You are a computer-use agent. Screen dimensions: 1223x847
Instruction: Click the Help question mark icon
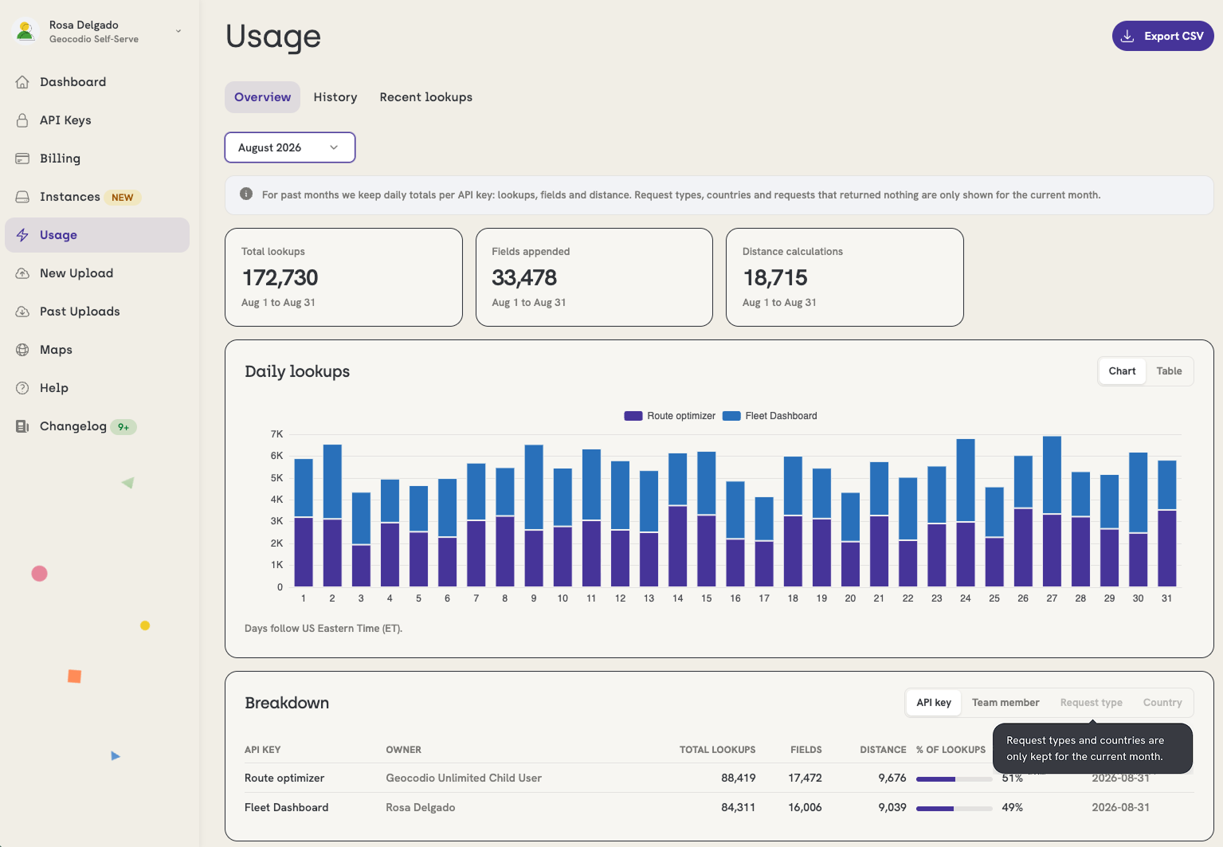click(x=22, y=388)
